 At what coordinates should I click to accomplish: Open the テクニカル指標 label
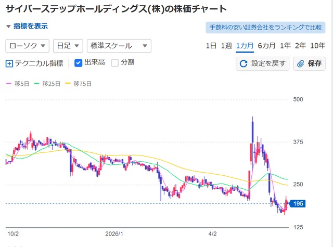point(39,63)
